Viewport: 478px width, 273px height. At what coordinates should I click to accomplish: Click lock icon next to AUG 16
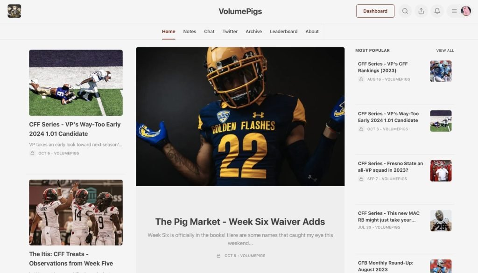point(361,79)
